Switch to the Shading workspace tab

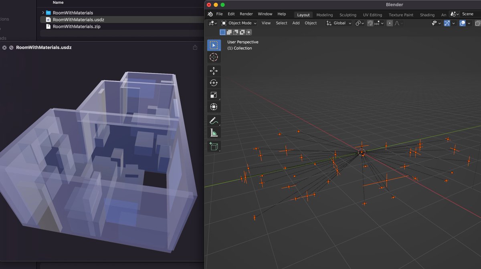pos(427,15)
